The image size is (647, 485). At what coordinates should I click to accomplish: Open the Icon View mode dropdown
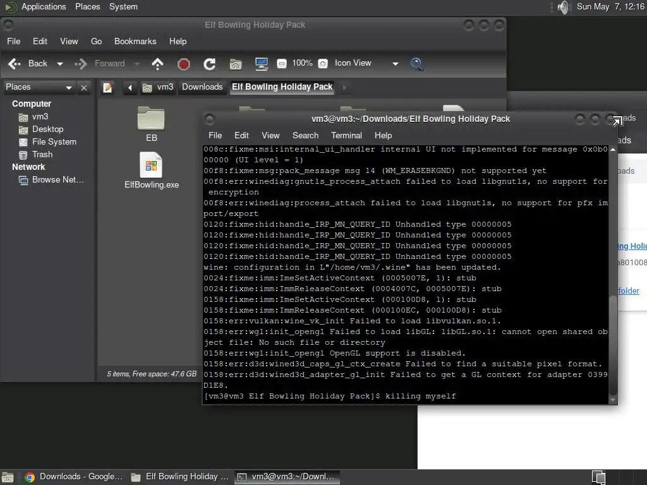(366, 63)
